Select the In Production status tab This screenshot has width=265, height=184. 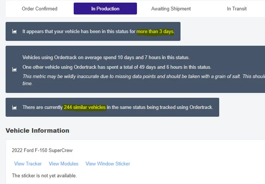coord(105,9)
